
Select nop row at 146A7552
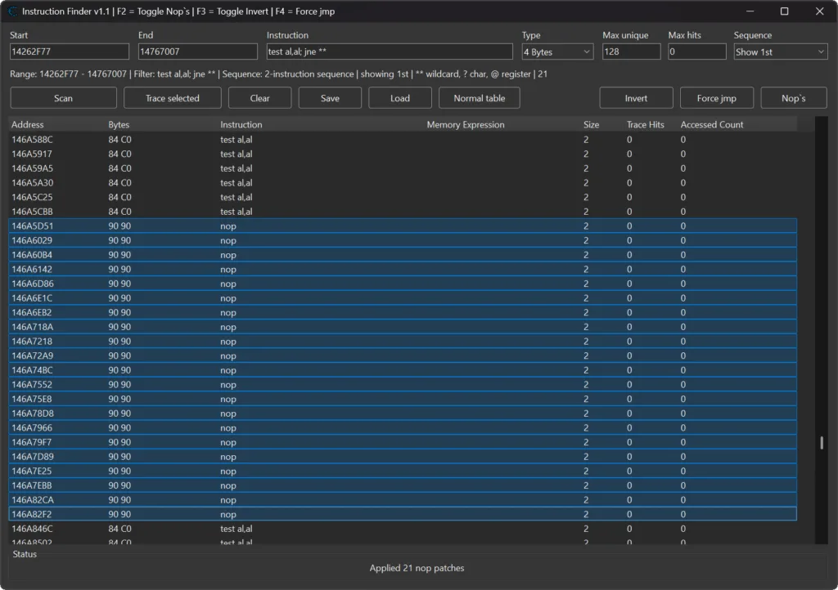(403, 385)
